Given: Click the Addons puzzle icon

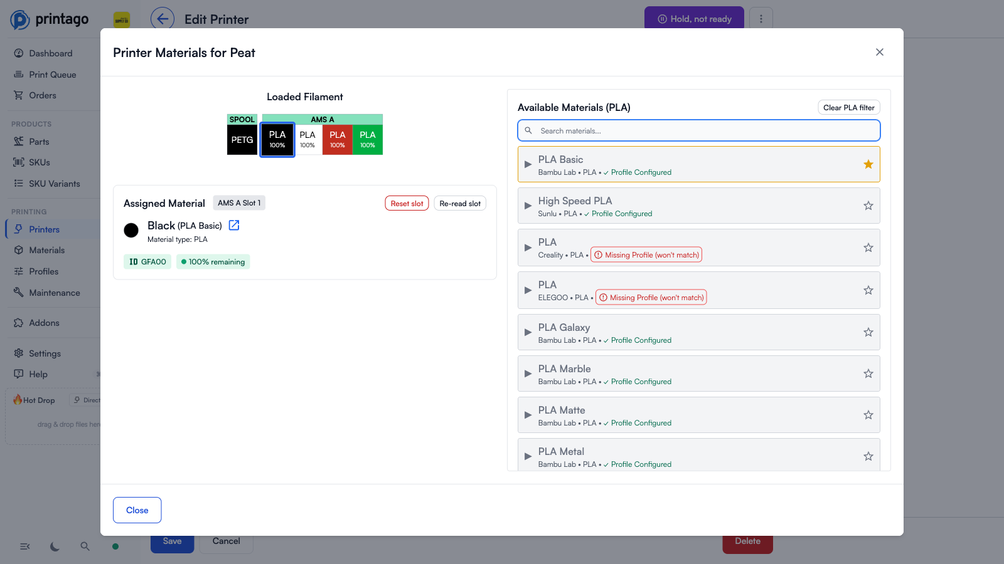Looking at the screenshot, I should click(19, 323).
